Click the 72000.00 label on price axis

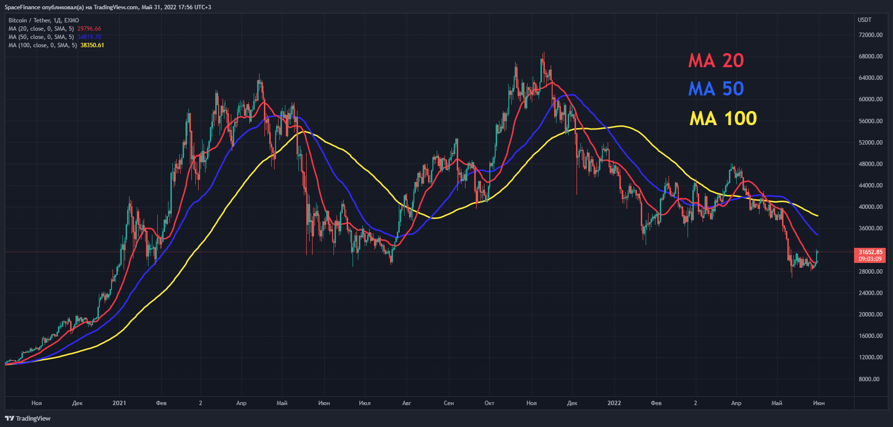[871, 35]
